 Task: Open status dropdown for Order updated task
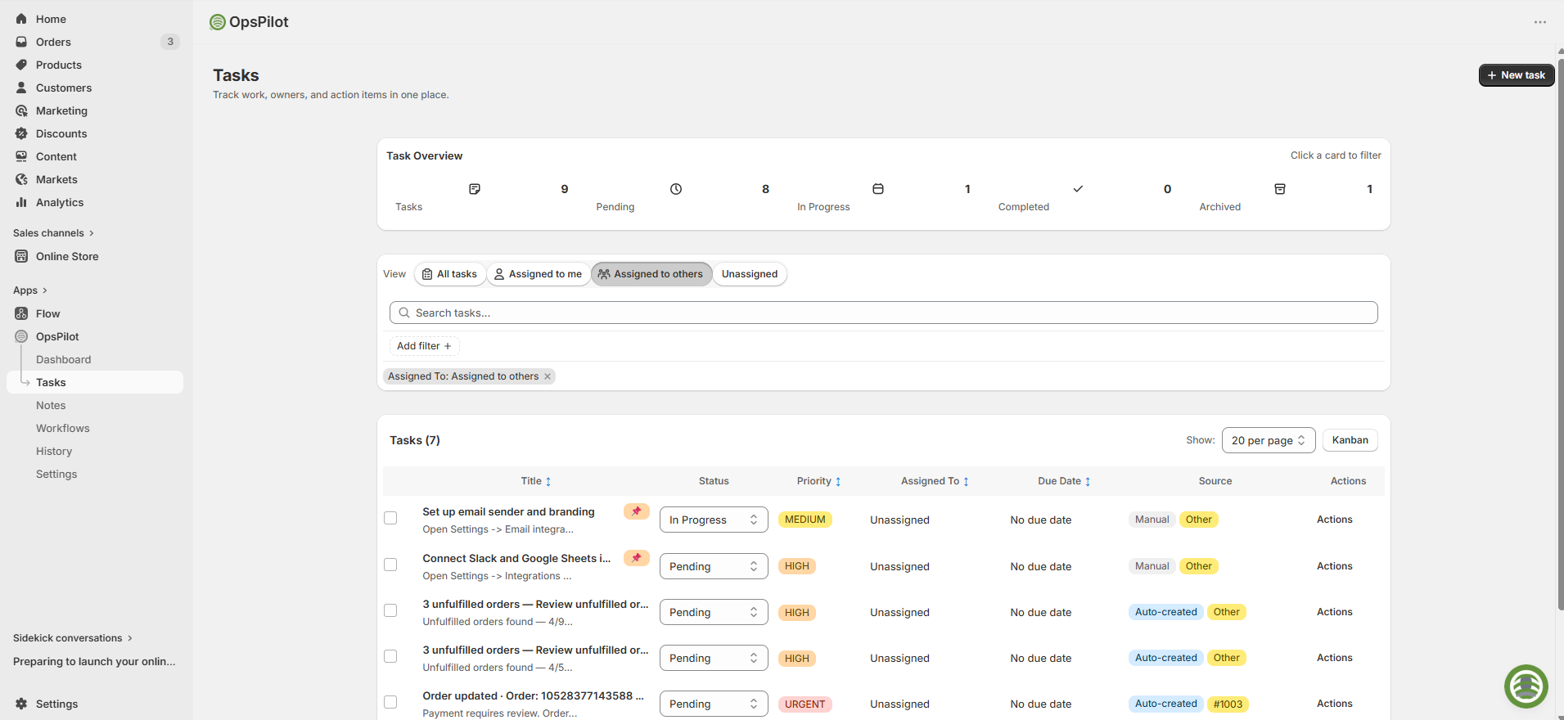coord(714,704)
